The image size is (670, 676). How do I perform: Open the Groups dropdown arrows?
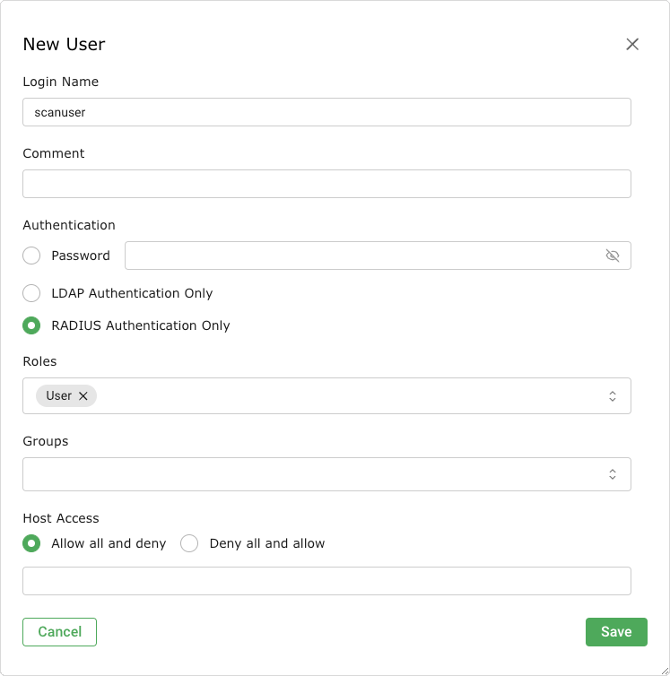(613, 474)
